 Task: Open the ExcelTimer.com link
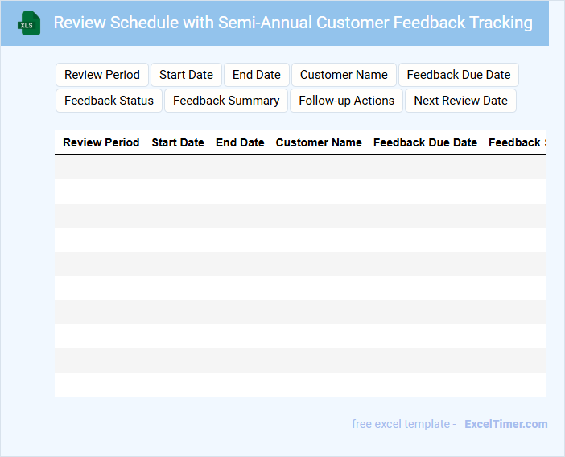[505, 424]
